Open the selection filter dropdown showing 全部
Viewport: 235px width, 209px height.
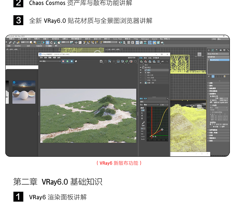(25, 43)
